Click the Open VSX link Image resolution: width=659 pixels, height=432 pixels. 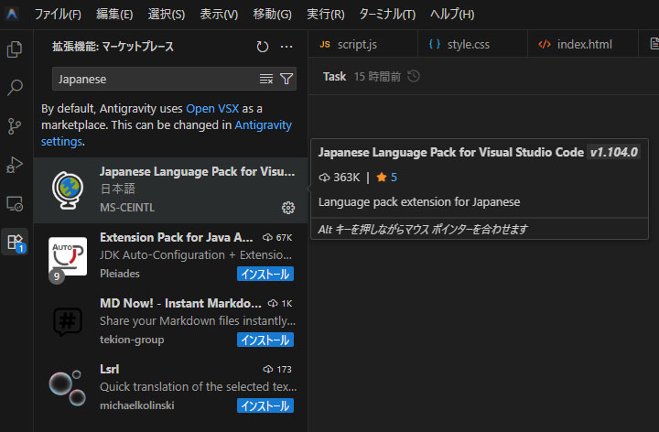coord(213,108)
